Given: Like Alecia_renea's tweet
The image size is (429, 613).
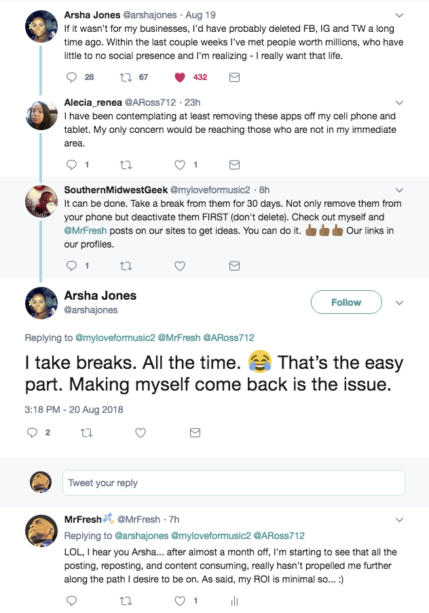Looking at the screenshot, I should pos(180,165).
